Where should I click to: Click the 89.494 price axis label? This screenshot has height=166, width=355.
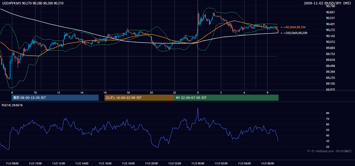pyautogui.click(x=330, y=66)
